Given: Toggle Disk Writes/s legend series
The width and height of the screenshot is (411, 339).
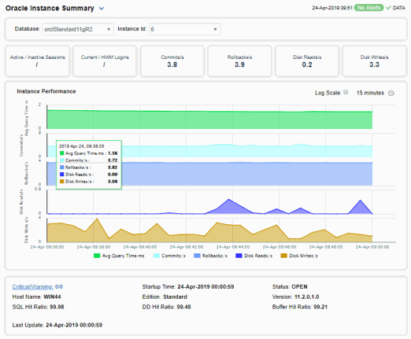Looking at the screenshot, I should point(299,256).
